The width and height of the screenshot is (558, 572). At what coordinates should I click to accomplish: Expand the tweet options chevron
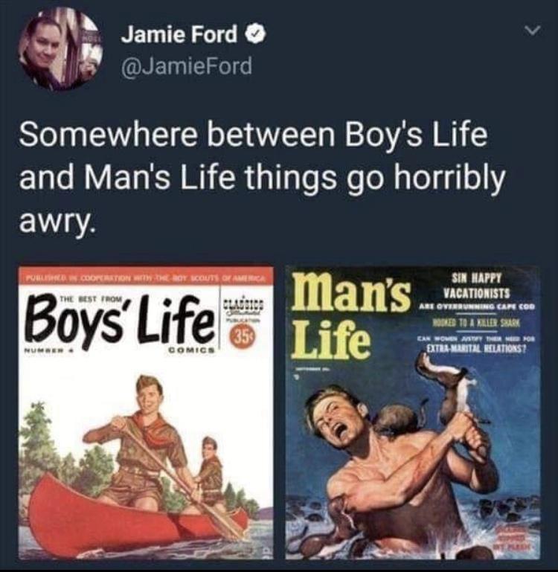[x=532, y=30]
